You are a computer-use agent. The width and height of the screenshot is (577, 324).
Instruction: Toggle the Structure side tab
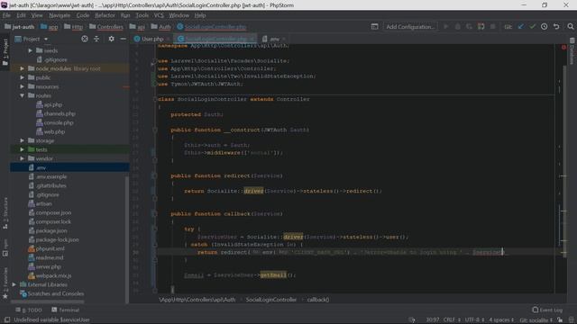[x=5, y=214]
